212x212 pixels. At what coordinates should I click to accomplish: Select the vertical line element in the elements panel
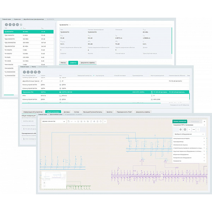pos(198,130)
